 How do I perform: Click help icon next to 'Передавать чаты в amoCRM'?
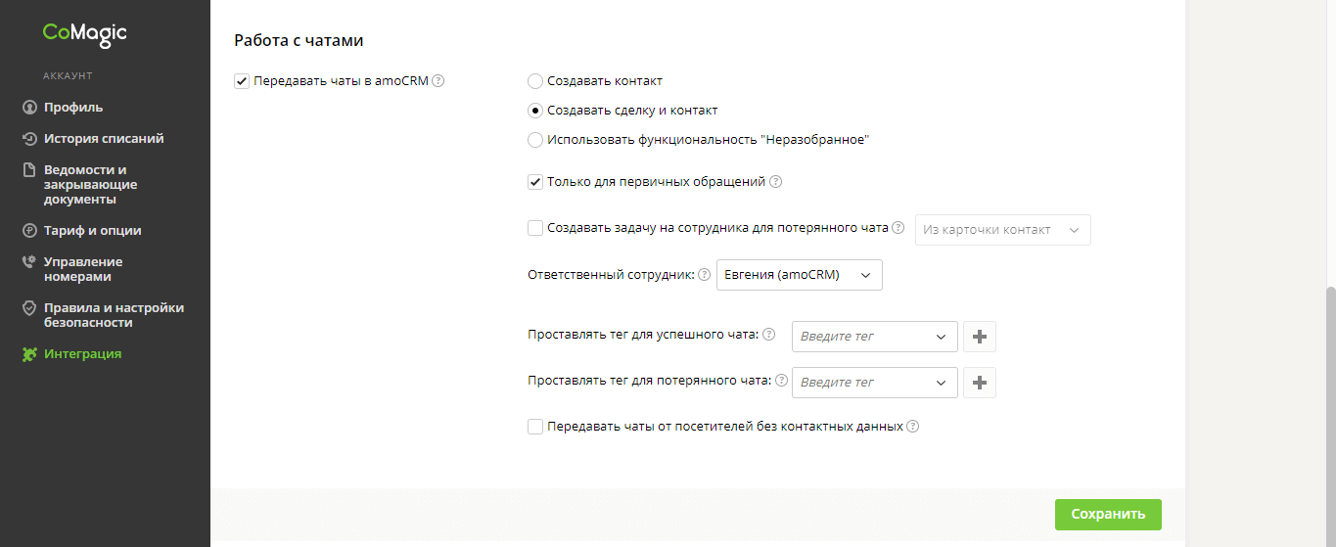pos(438,81)
